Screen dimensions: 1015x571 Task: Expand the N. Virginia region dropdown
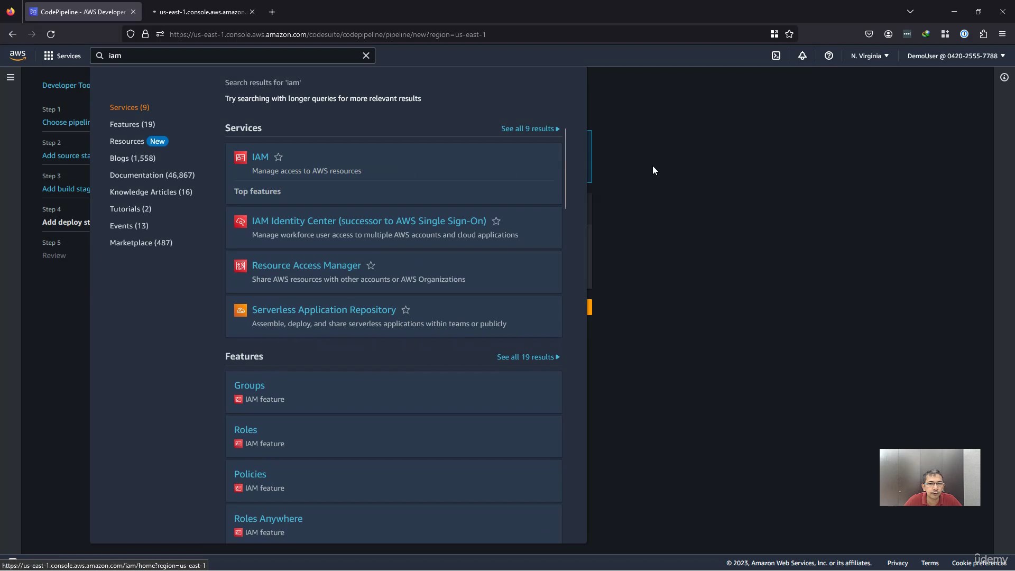click(870, 56)
